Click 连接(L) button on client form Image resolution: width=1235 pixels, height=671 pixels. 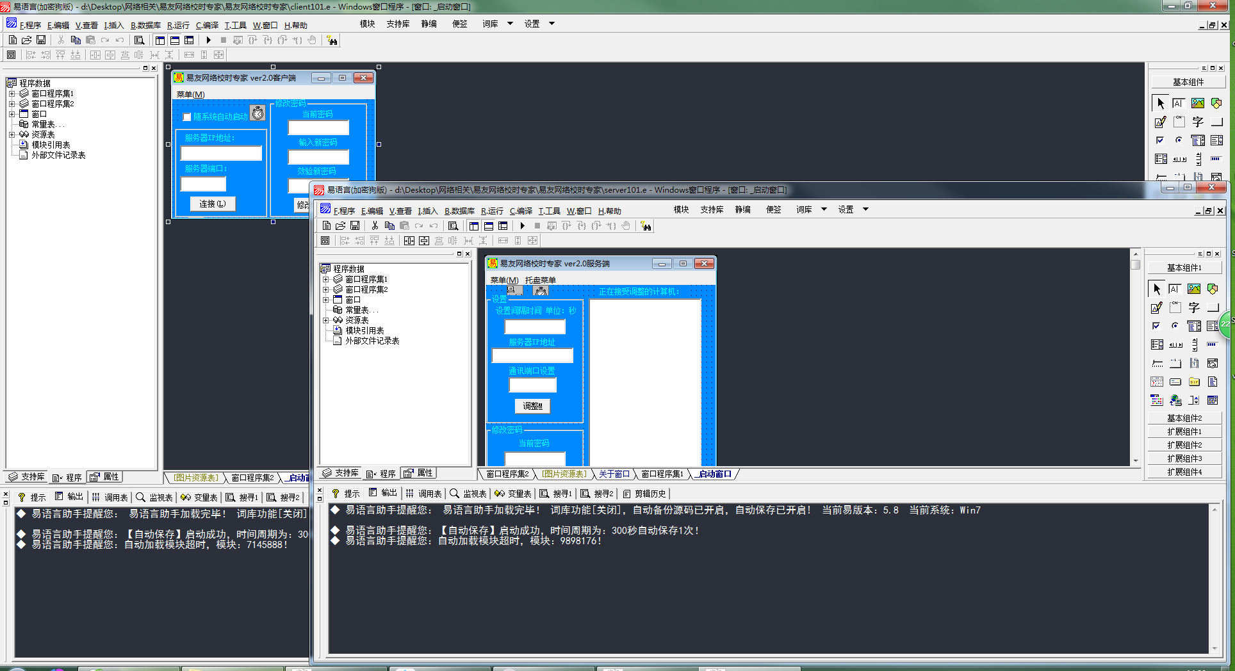[213, 204]
